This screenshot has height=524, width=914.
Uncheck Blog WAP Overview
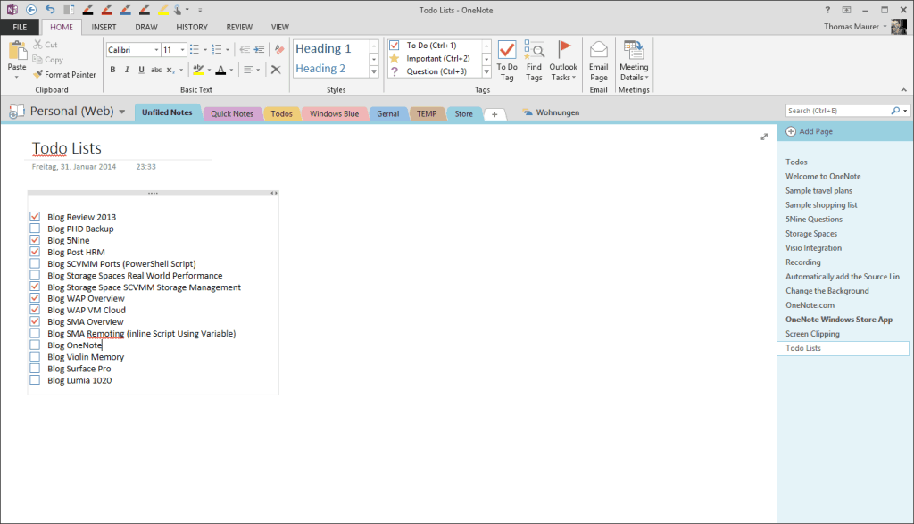click(35, 298)
